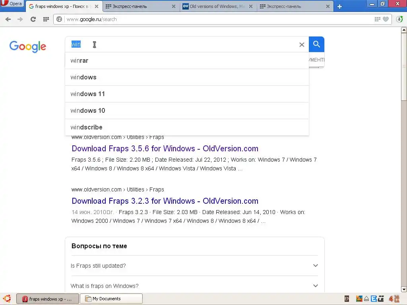407x305 pixels.
Task: Open a new tab with plus button
Action: [x=339, y=6]
